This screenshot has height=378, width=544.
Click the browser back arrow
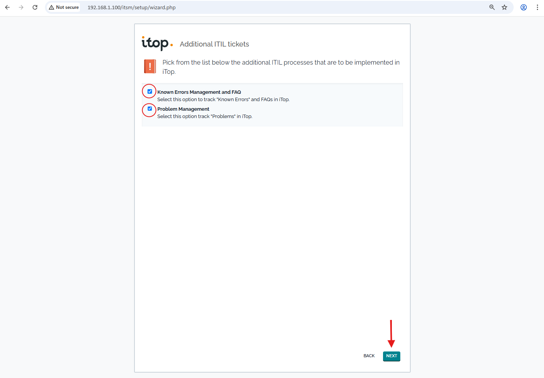pyautogui.click(x=7, y=7)
